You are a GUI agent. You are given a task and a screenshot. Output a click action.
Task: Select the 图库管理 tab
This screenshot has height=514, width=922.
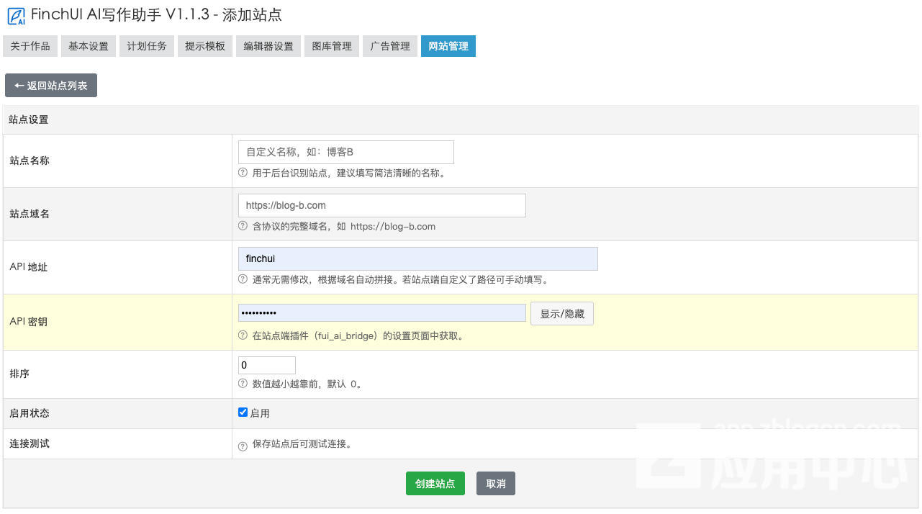332,46
